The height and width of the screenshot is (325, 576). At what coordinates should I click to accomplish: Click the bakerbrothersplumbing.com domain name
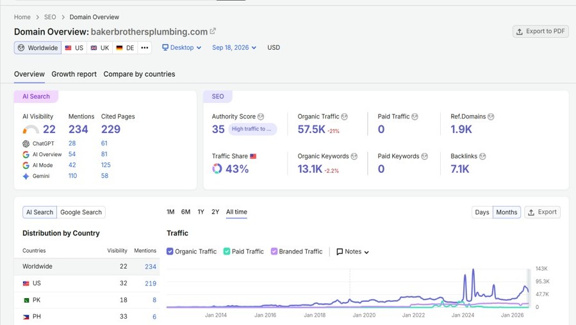click(149, 32)
